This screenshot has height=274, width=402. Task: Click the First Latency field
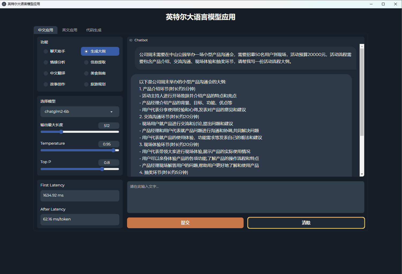pyautogui.click(x=80, y=196)
